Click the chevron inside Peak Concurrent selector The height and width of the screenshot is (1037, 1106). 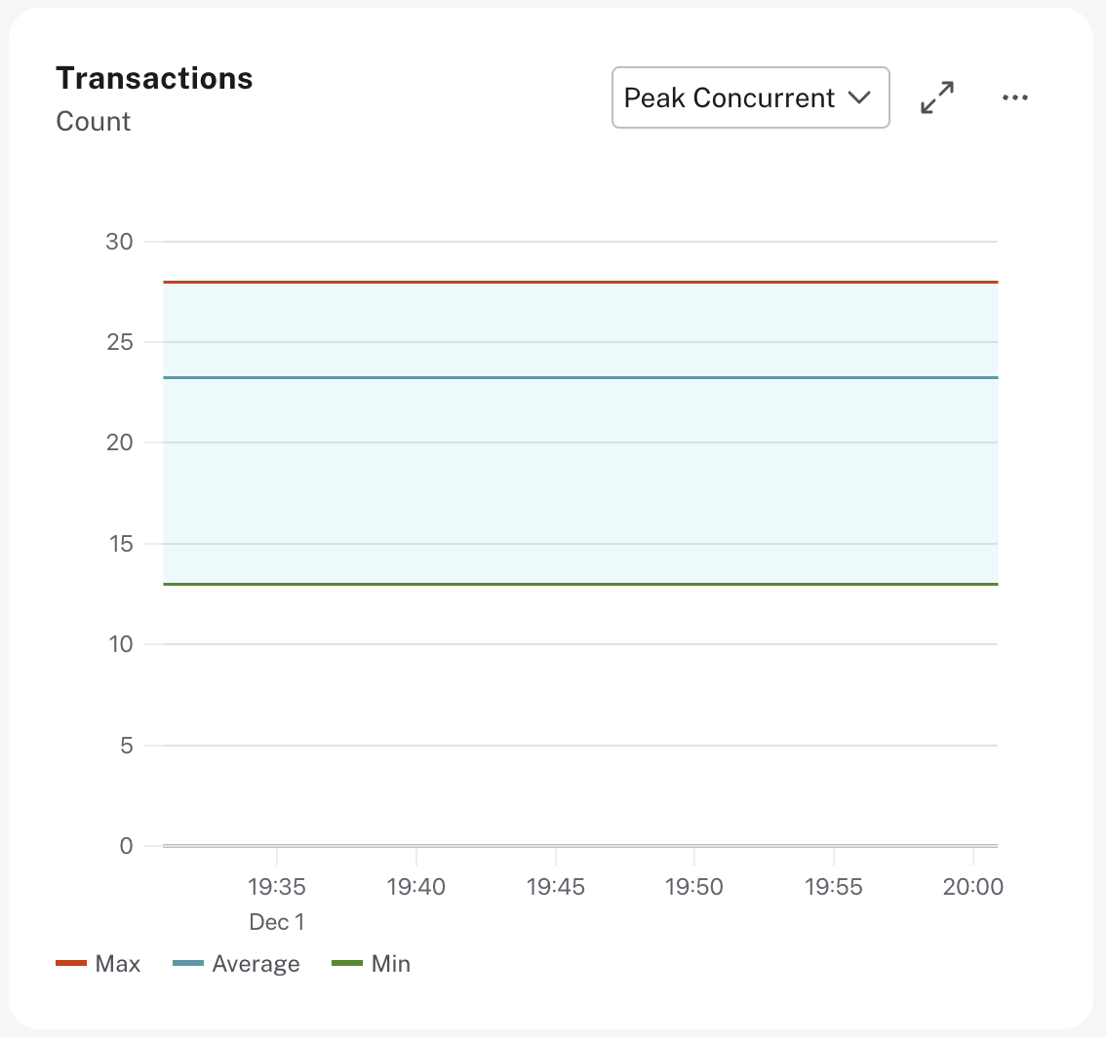tap(860, 97)
